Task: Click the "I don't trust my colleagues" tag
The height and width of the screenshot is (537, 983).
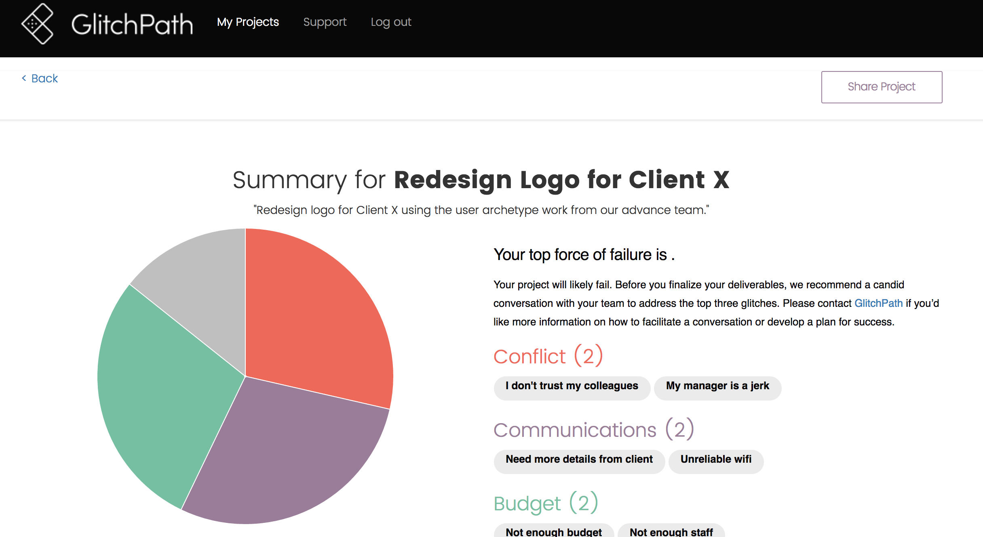Action: (x=572, y=386)
